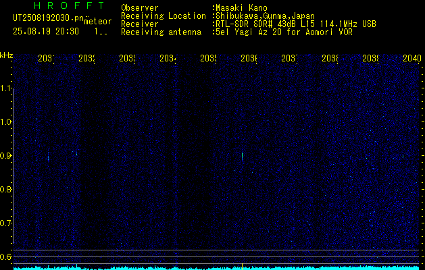This screenshot has width=425, height=270.
Task: Click the cyan signal power strip along the bottom
Action: tap(217, 268)
